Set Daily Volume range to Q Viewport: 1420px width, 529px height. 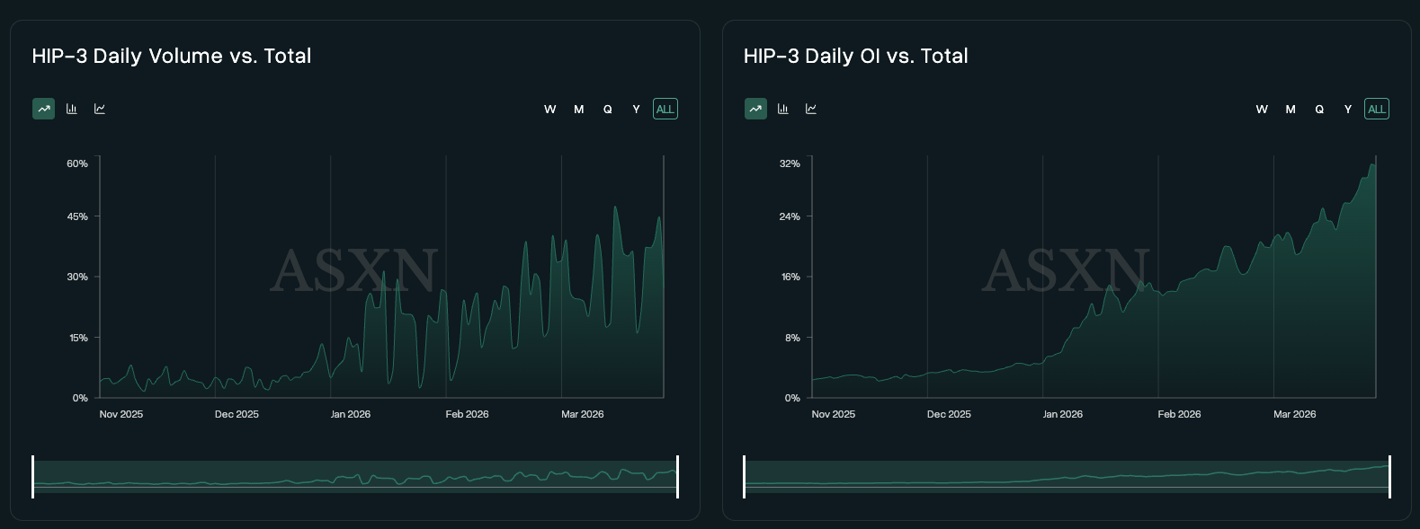pyautogui.click(x=608, y=109)
